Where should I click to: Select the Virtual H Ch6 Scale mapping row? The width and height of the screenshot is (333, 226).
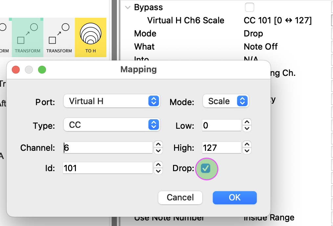pyautogui.click(x=186, y=20)
